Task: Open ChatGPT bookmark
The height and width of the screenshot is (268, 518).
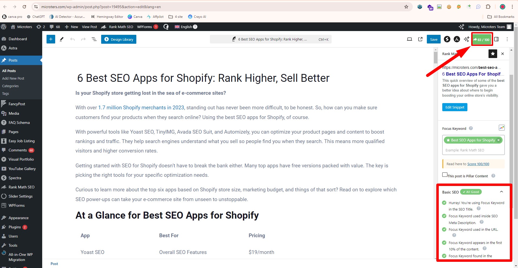Action: (x=36, y=17)
